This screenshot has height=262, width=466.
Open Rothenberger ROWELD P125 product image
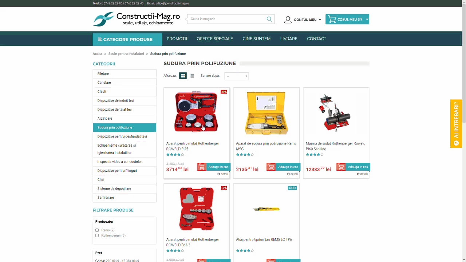click(x=197, y=112)
